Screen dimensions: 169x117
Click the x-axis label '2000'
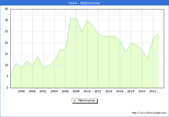point(32,91)
